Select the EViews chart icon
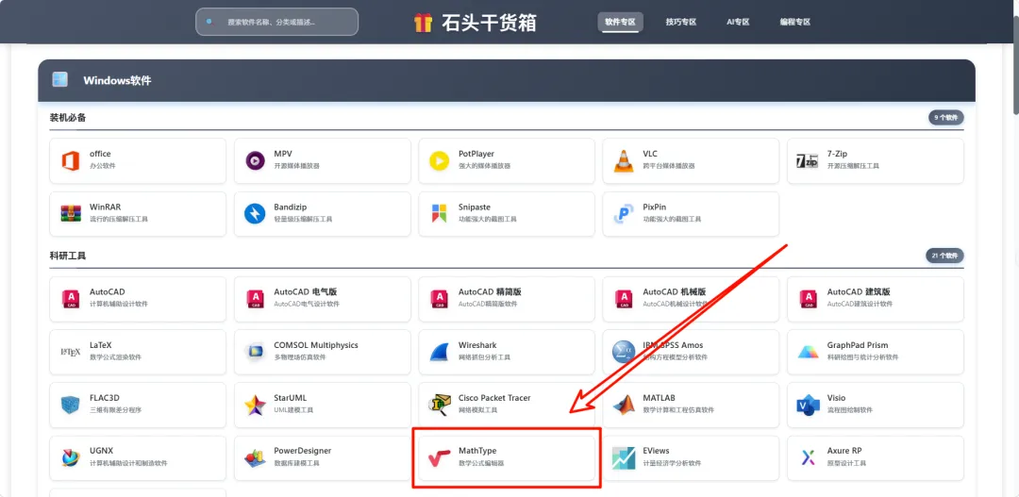Screen dimensions: 1019x497 624,458
